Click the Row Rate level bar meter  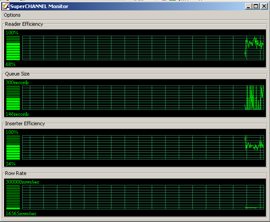13,197
